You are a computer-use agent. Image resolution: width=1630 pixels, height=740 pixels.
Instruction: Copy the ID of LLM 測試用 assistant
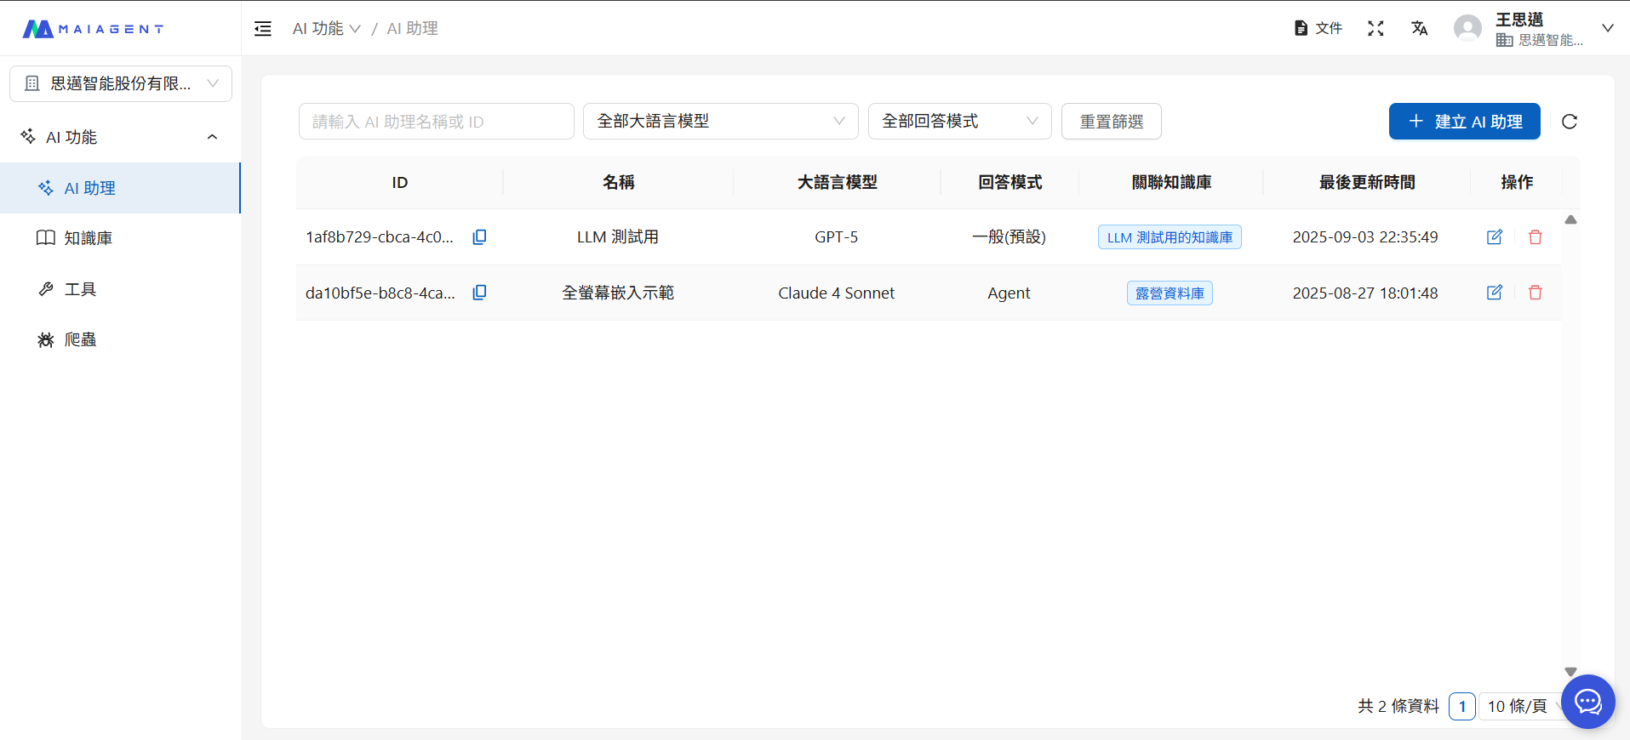point(479,237)
